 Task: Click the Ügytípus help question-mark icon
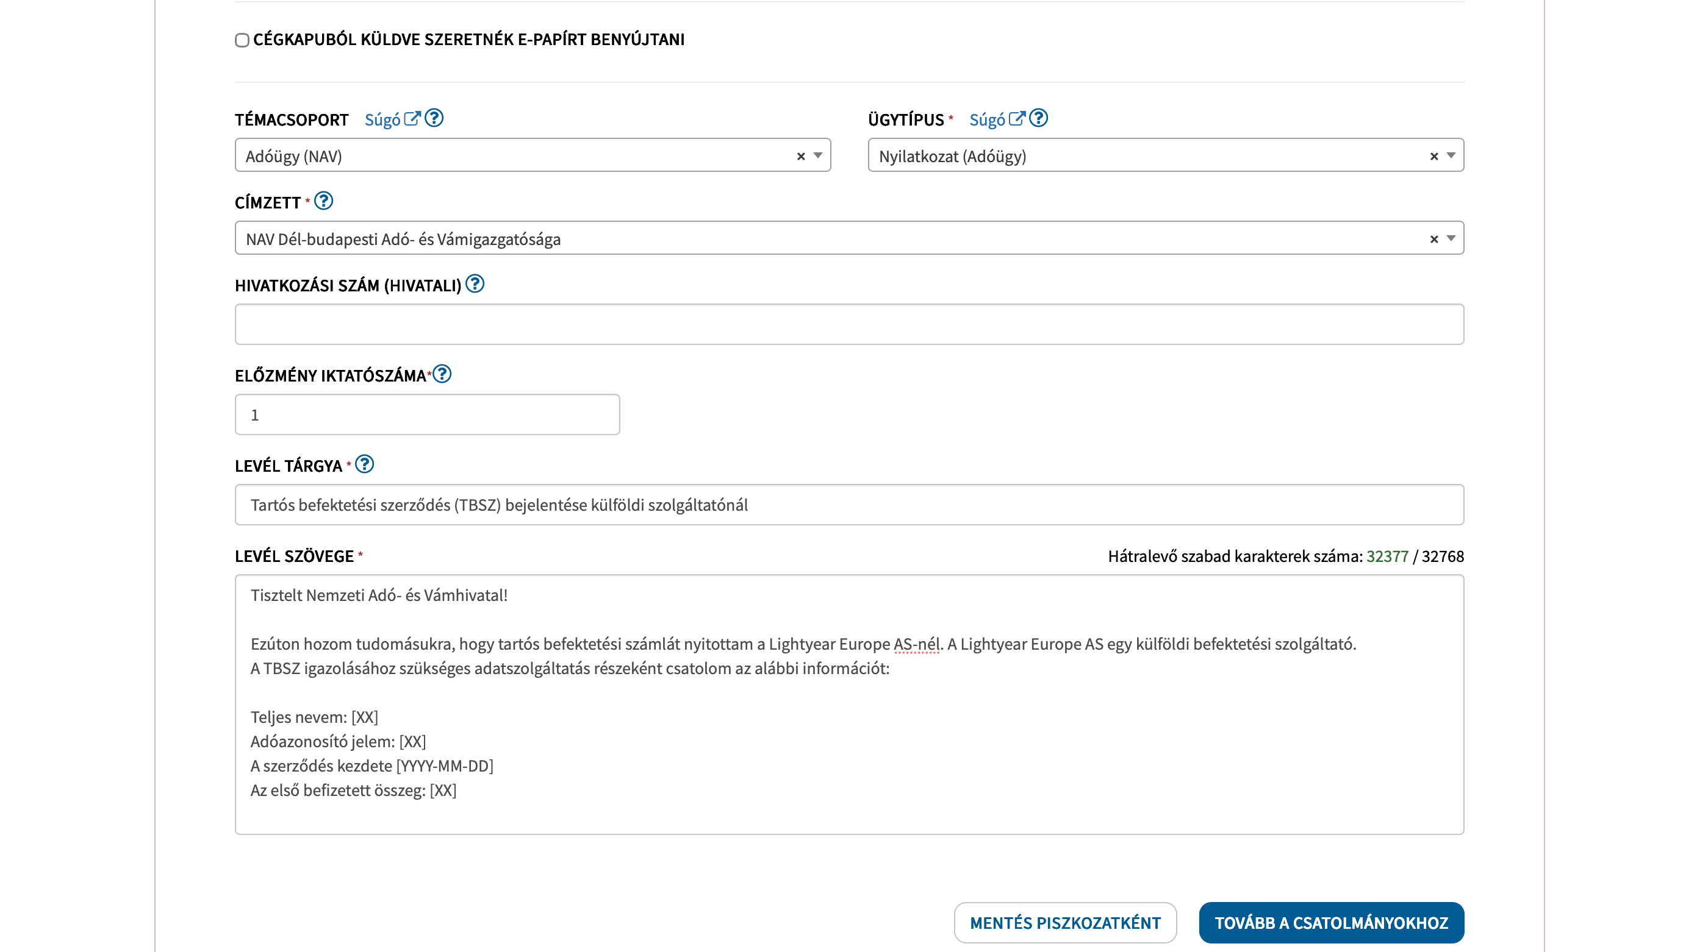click(x=1038, y=118)
